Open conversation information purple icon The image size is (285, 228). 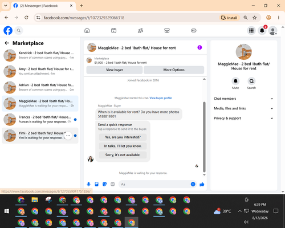(199, 47)
